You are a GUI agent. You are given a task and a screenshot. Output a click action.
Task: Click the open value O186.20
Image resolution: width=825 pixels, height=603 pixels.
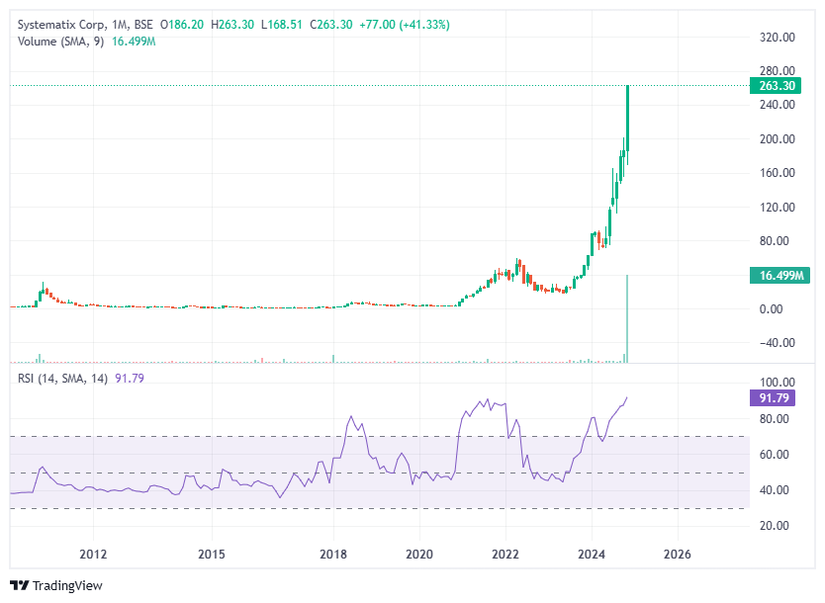point(182,25)
